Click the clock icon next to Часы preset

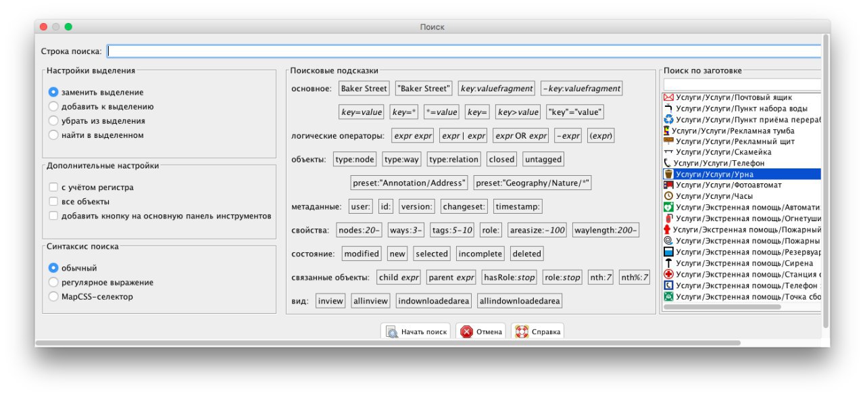click(x=669, y=196)
